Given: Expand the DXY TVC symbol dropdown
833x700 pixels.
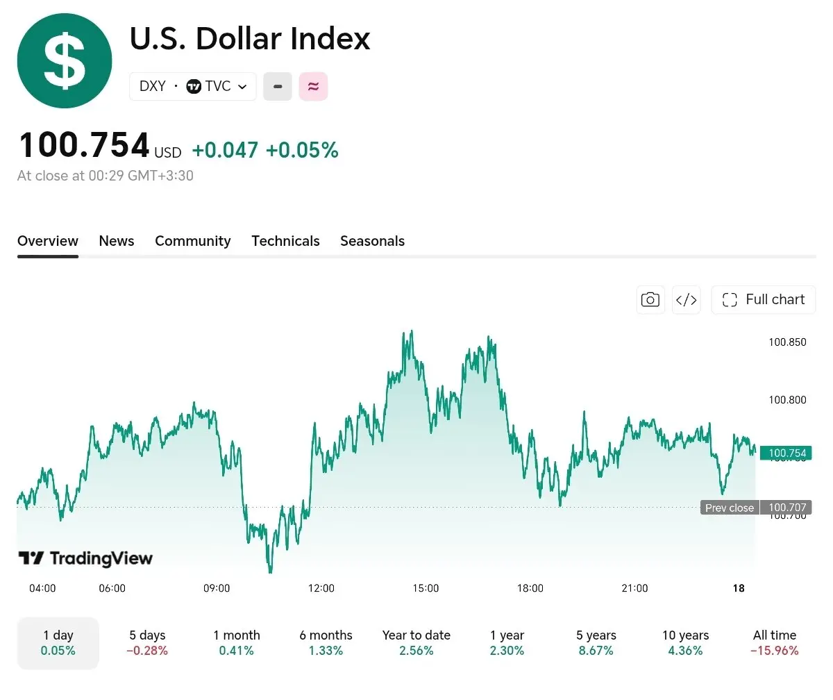Looking at the screenshot, I should coord(193,87).
